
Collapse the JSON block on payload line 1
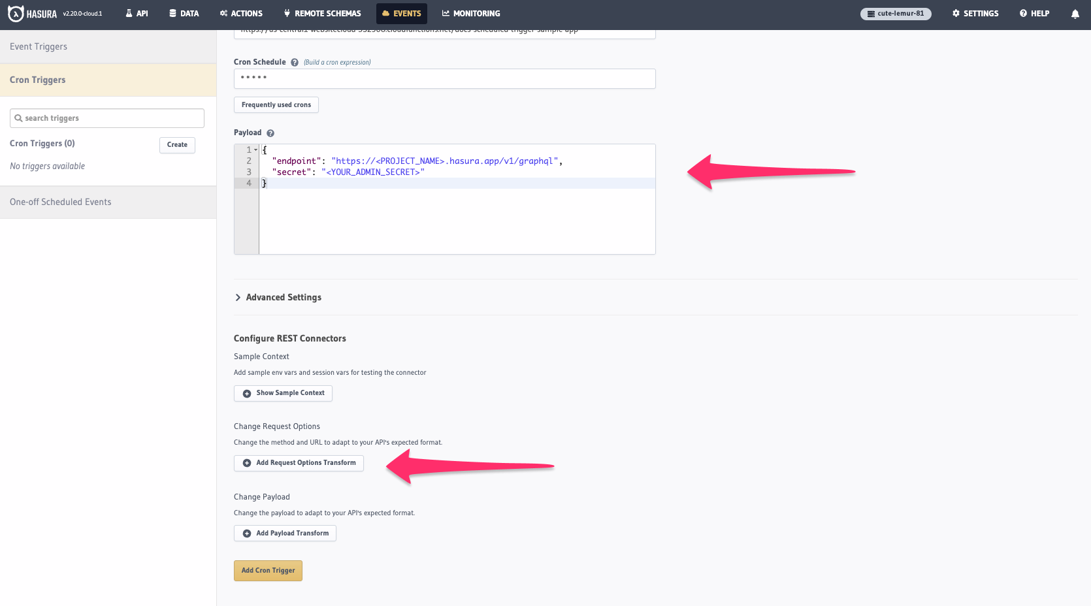tap(255, 150)
